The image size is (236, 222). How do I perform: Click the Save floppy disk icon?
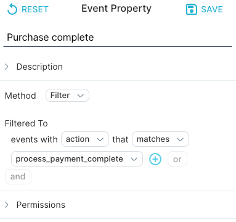pos(192,9)
